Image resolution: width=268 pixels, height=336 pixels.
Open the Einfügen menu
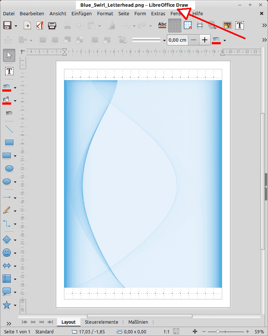tap(82, 13)
